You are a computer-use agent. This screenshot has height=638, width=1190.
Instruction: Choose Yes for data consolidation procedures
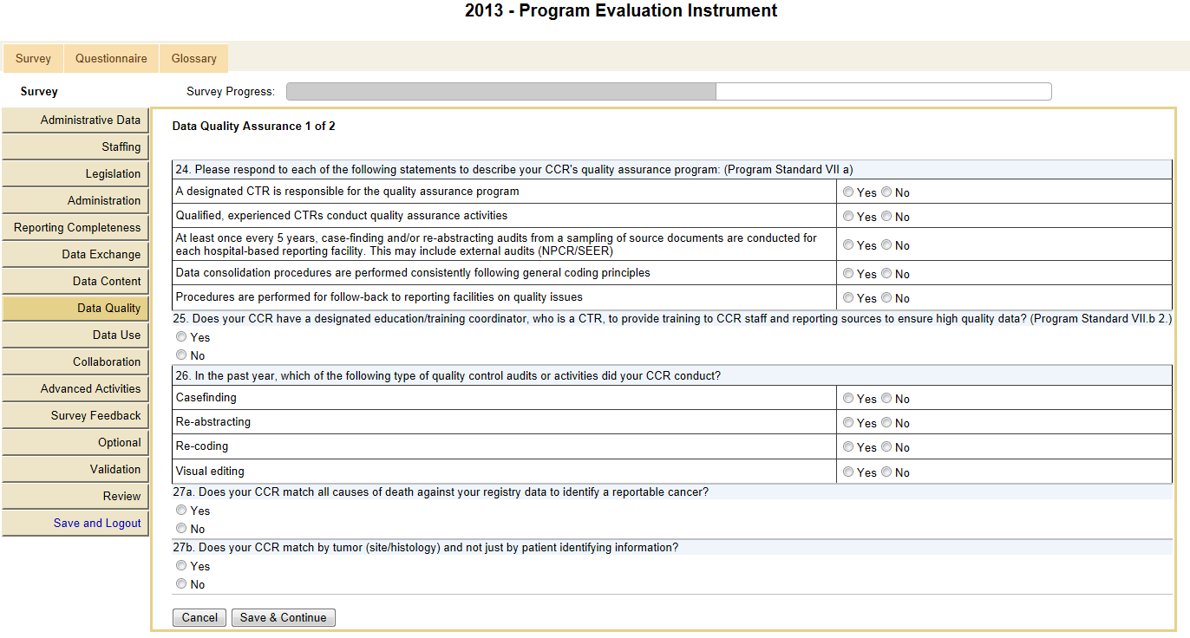click(x=848, y=274)
